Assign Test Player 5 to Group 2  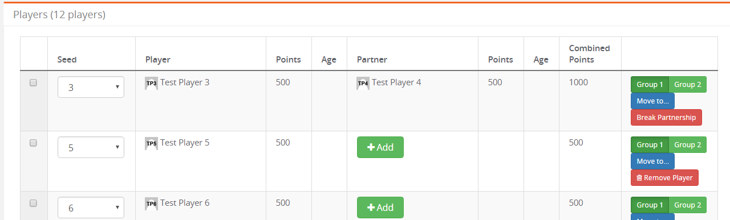pyautogui.click(x=688, y=144)
